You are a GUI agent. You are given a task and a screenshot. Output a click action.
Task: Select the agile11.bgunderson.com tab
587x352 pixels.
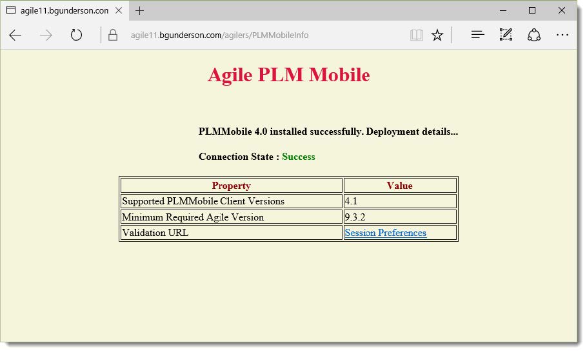[x=65, y=11]
